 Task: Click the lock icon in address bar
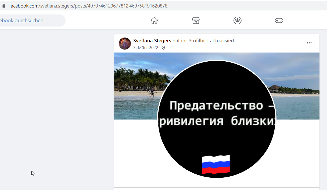click(x=4, y=6)
